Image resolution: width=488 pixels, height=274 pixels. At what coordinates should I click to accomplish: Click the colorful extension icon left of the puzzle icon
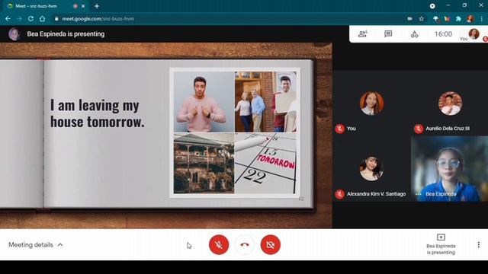(x=448, y=18)
